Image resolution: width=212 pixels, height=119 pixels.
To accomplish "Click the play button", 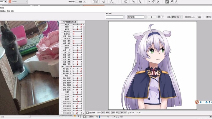I will pos(152,17).
